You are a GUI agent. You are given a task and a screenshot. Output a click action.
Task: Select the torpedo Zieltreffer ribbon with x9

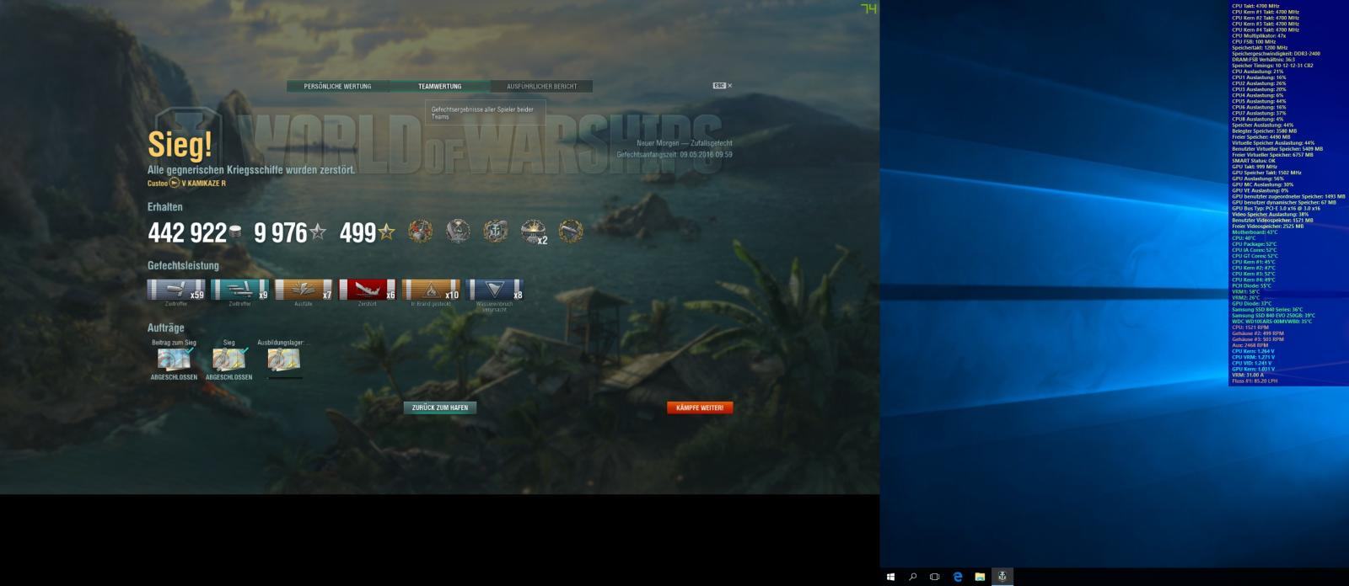click(x=240, y=290)
